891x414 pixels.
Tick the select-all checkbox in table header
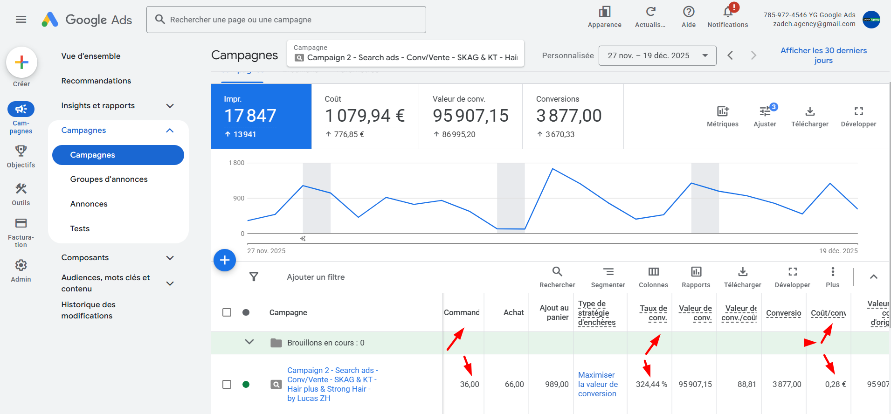click(x=227, y=312)
